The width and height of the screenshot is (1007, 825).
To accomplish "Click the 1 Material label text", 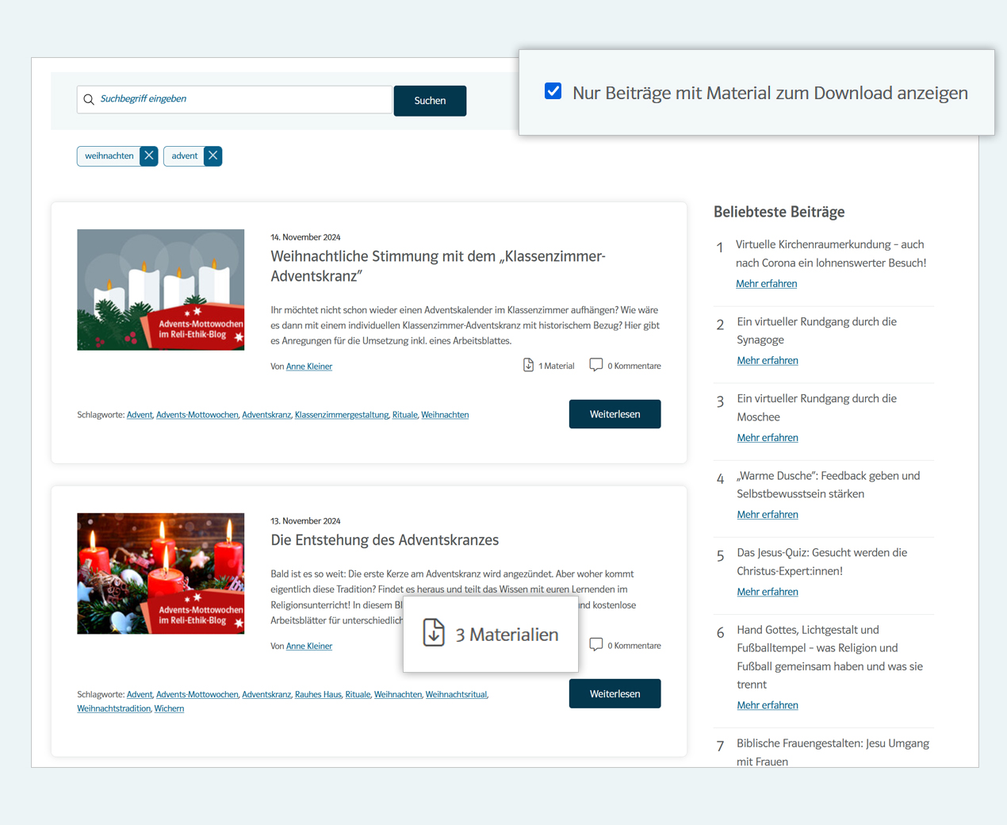I will 557,366.
